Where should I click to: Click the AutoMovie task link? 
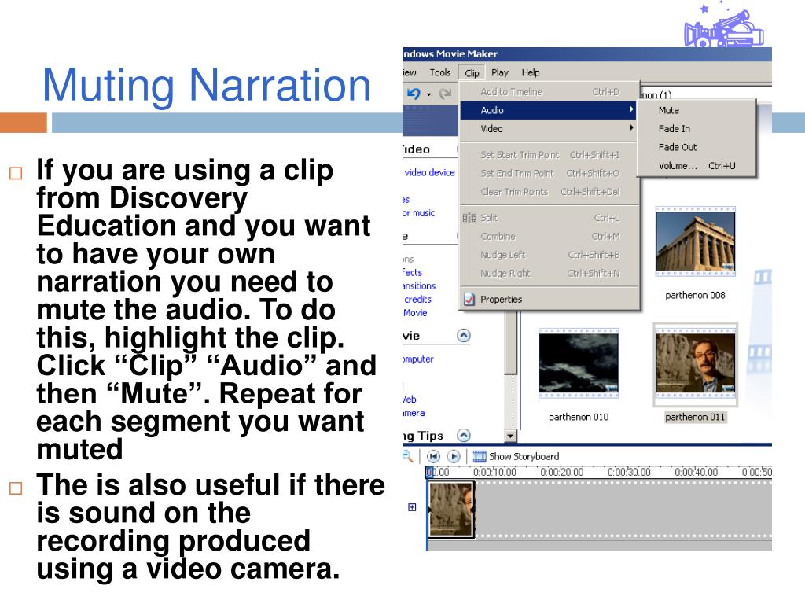tap(415, 312)
